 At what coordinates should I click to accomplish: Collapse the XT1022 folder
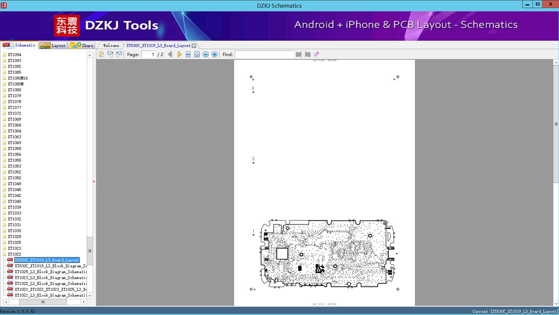coord(14,254)
